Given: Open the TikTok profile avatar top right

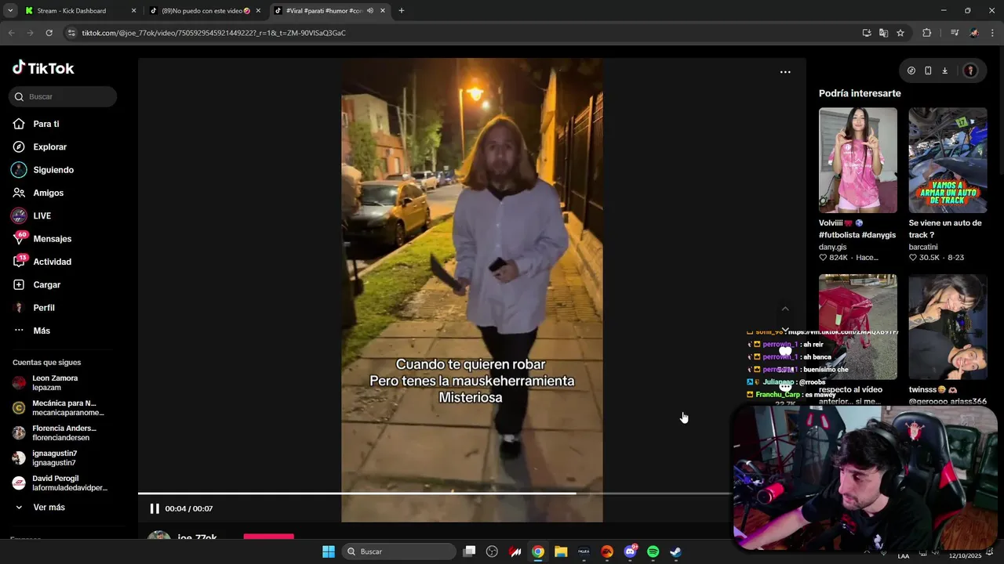Looking at the screenshot, I should click(x=970, y=70).
